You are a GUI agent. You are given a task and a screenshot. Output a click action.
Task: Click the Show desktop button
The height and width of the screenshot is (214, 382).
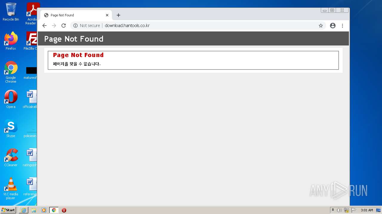tap(378, 210)
